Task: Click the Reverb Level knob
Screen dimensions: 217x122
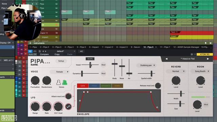Action: point(176,81)
